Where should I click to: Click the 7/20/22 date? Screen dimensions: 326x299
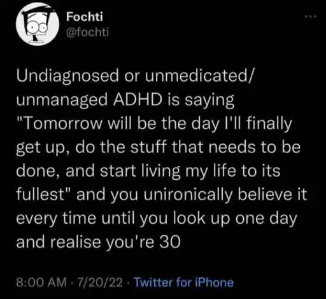point(100,282)
